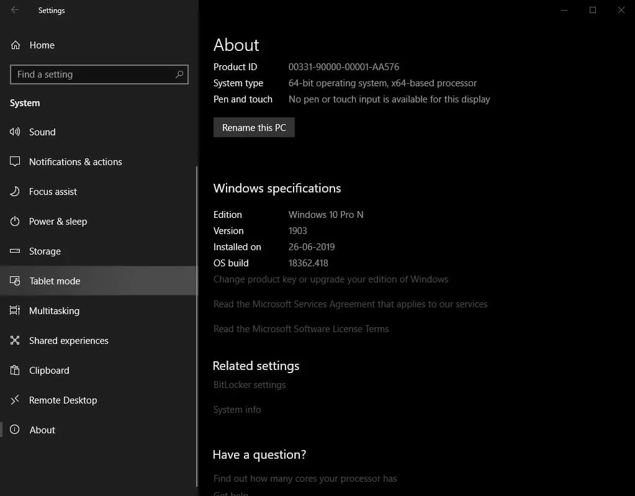The image size is (635, 496).
Task: Click the Shared experiences icon
Action: 16,340
